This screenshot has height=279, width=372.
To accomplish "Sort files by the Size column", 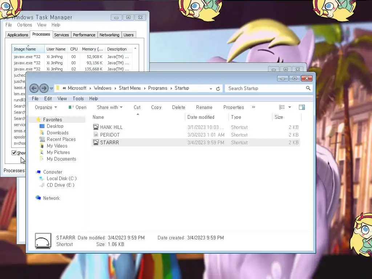I will 287,117.
